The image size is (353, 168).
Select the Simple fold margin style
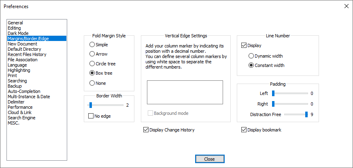[92, 44]
